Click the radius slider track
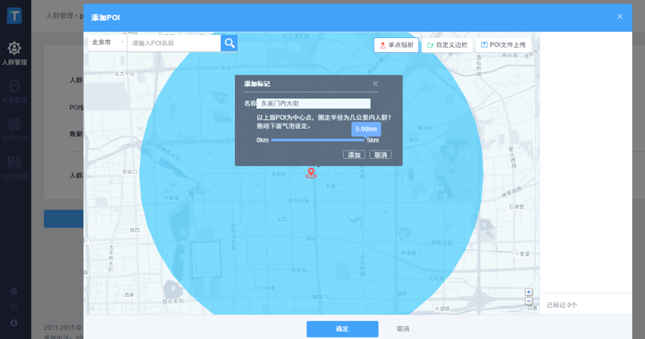Image resolution: width=645 pixels, height=339 pixels. pos(317,140)
